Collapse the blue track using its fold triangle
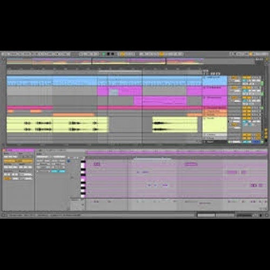Viewport: 270px width, 270px height. (x=205, y=77)
